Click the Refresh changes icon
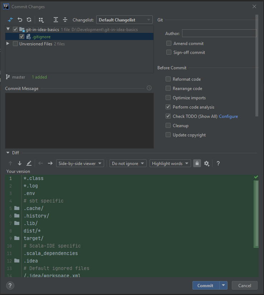The width and height of the screenshot is (264, 295). point(29,20)
